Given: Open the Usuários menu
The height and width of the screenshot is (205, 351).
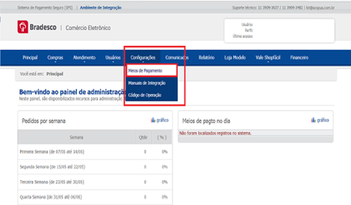Looking at the screenshot, I should pyautogui.click(x=113, y=58).
